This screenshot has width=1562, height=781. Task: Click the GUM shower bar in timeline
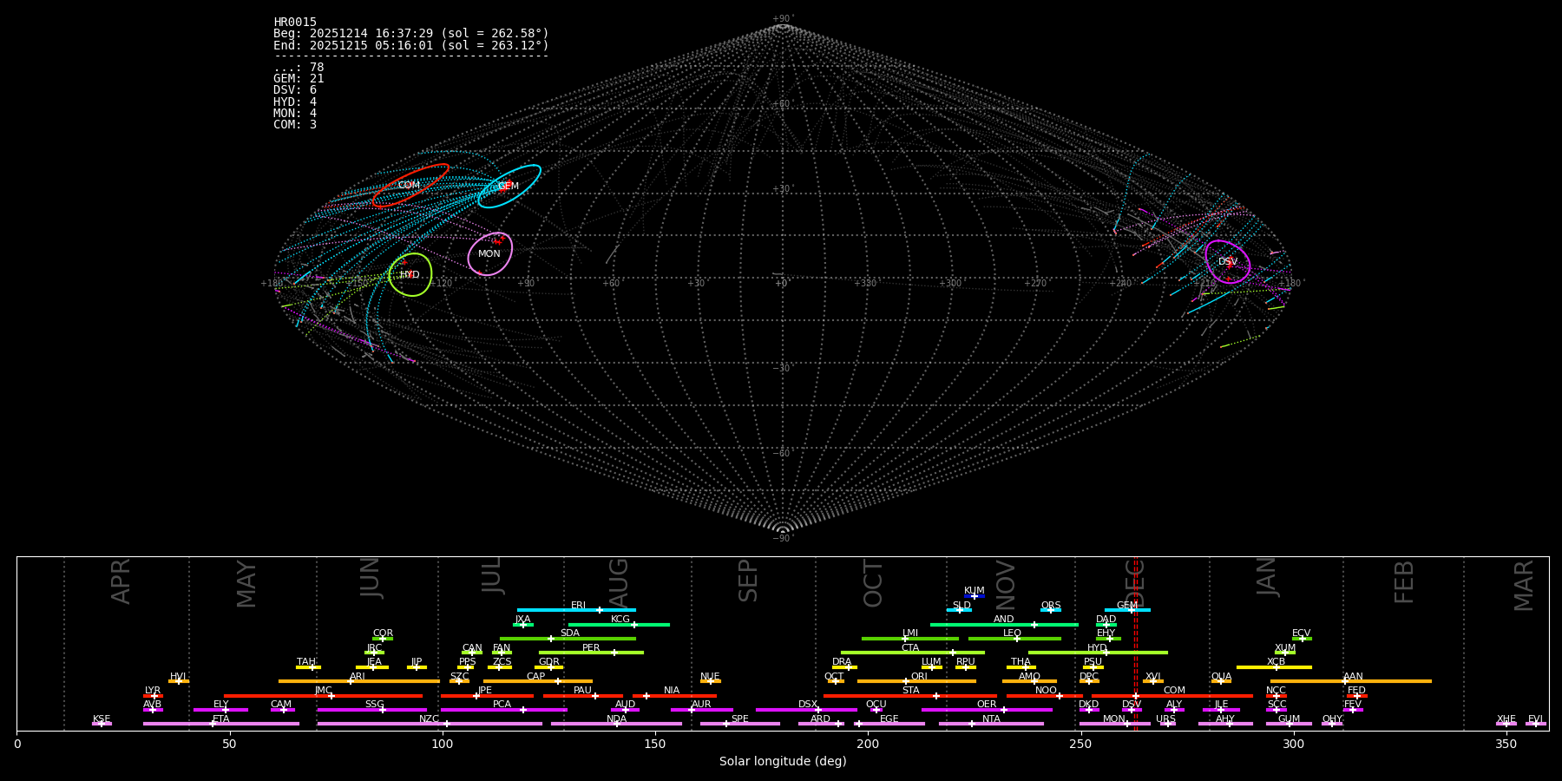point(1289,724)
